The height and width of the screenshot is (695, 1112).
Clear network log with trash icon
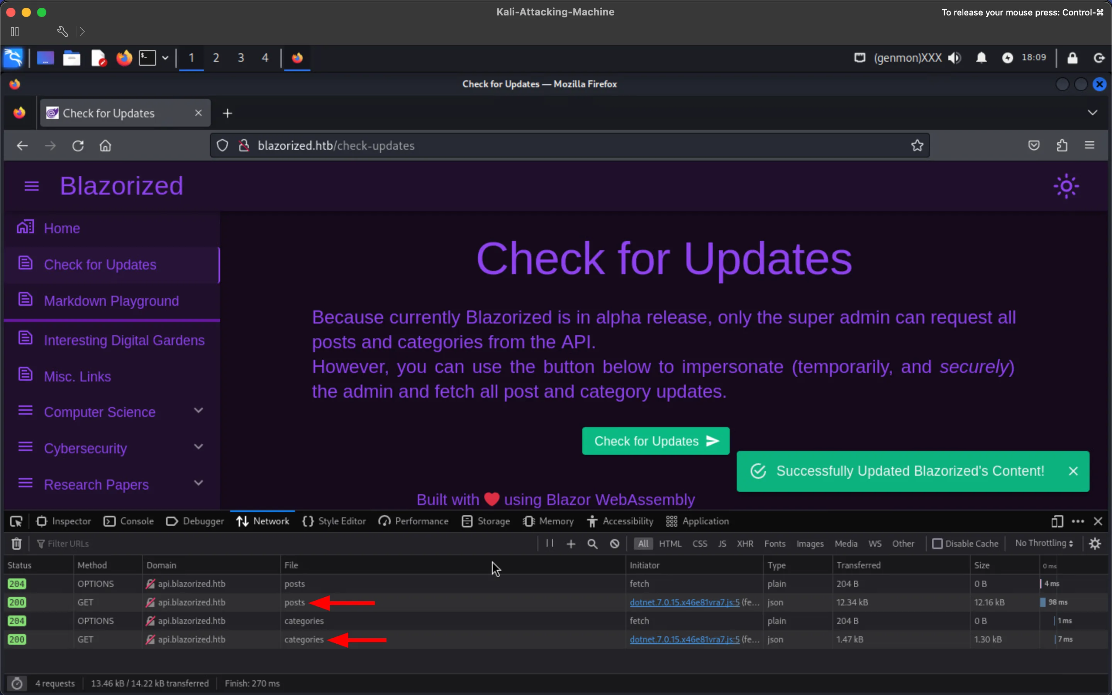[x=17, y=544]
